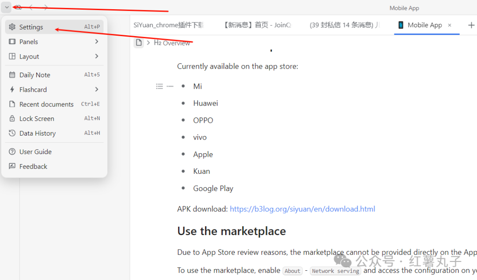Click the User Guide question mark icon
Viewport: 477px width, 280px height.
point(12,151)
